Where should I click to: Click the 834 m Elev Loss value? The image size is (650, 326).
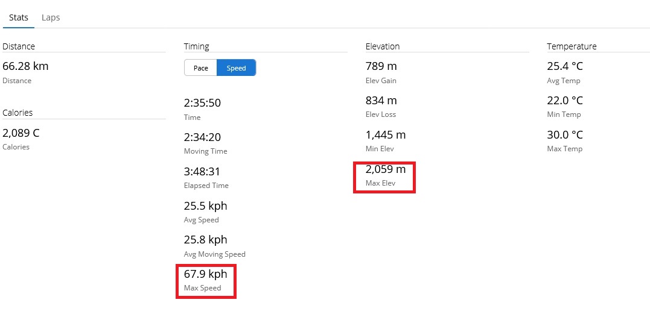pos(381,101)
